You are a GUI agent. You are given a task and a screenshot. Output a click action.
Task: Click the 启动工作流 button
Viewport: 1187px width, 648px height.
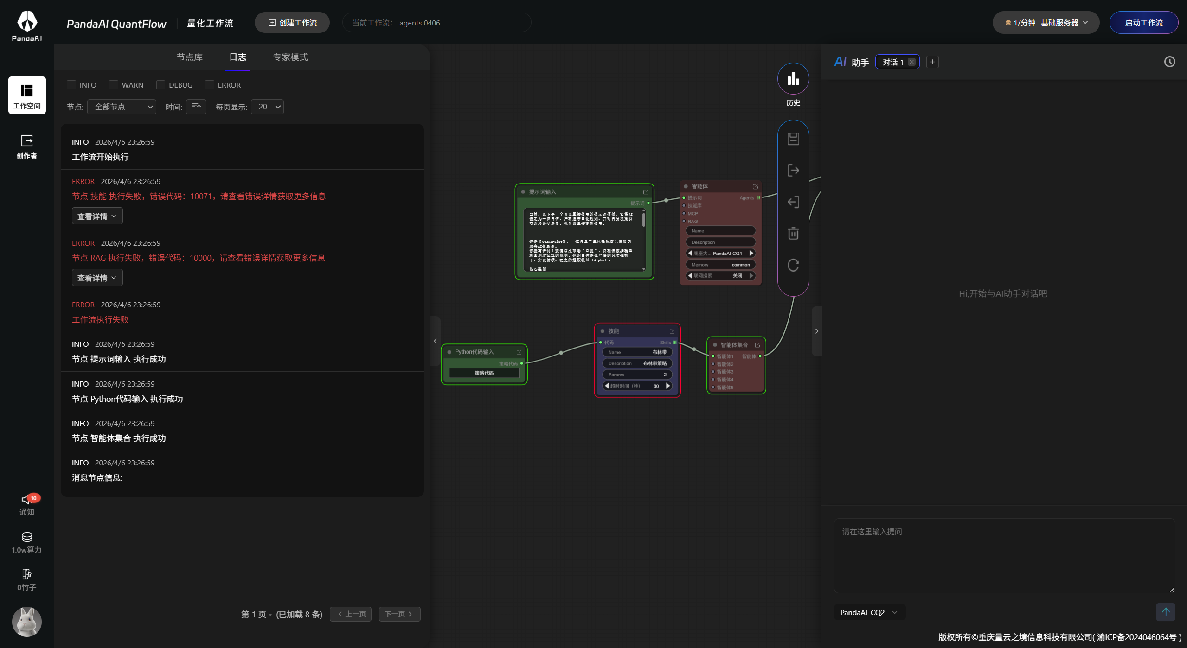pyautogui.click(x=1143, y=23)
